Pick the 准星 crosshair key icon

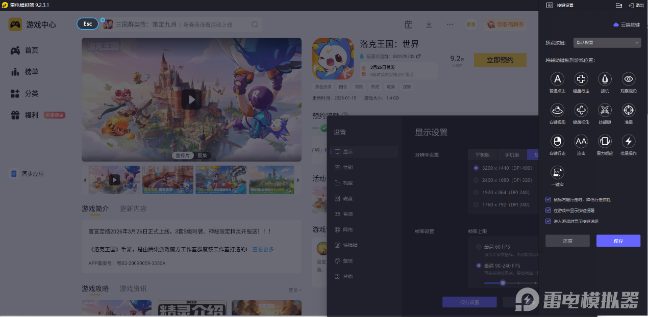629,110
